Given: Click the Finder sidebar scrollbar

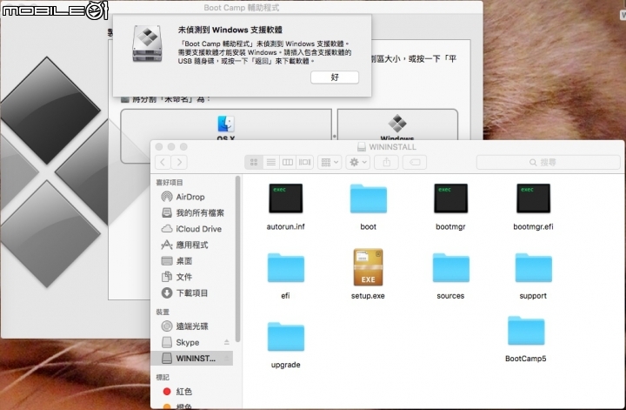Looking at the screenshot, I should click(238, 259).
